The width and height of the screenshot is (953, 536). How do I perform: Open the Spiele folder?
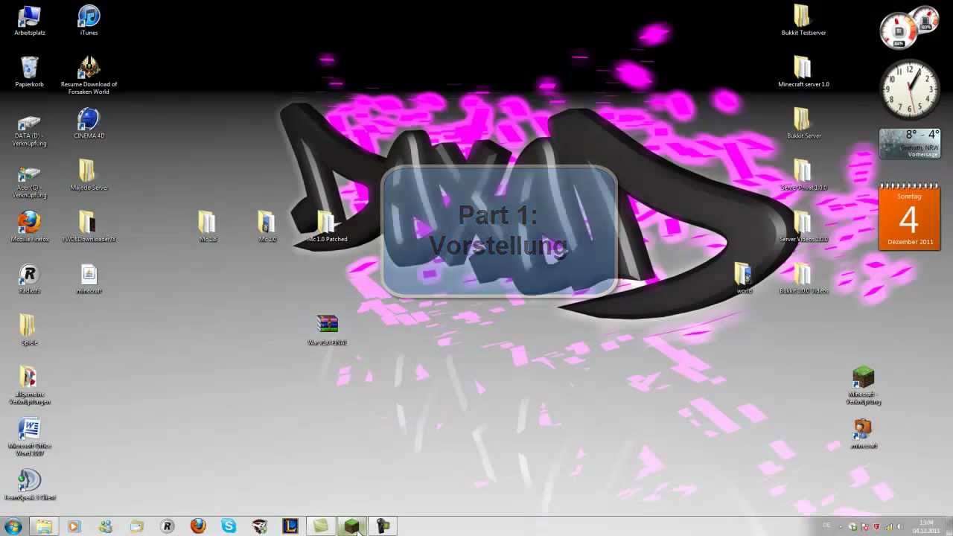(28, 330)
